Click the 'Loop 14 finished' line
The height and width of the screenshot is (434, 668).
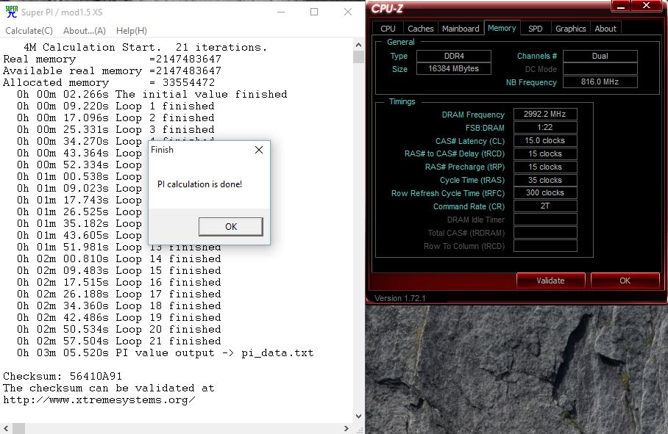pos(119,259)
